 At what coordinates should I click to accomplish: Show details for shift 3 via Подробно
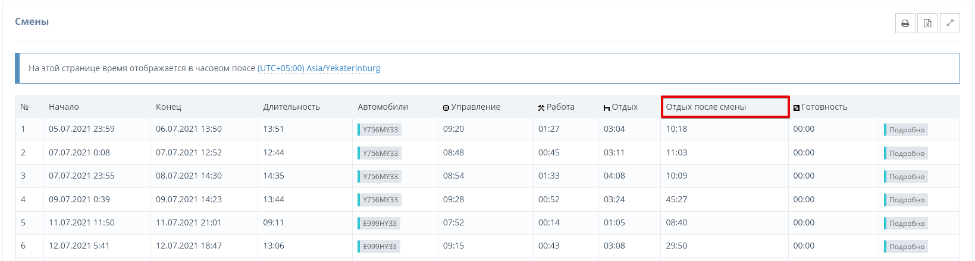coord(906,177)
